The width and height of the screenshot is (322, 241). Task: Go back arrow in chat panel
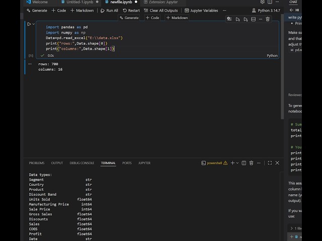[x=291, y=10]
